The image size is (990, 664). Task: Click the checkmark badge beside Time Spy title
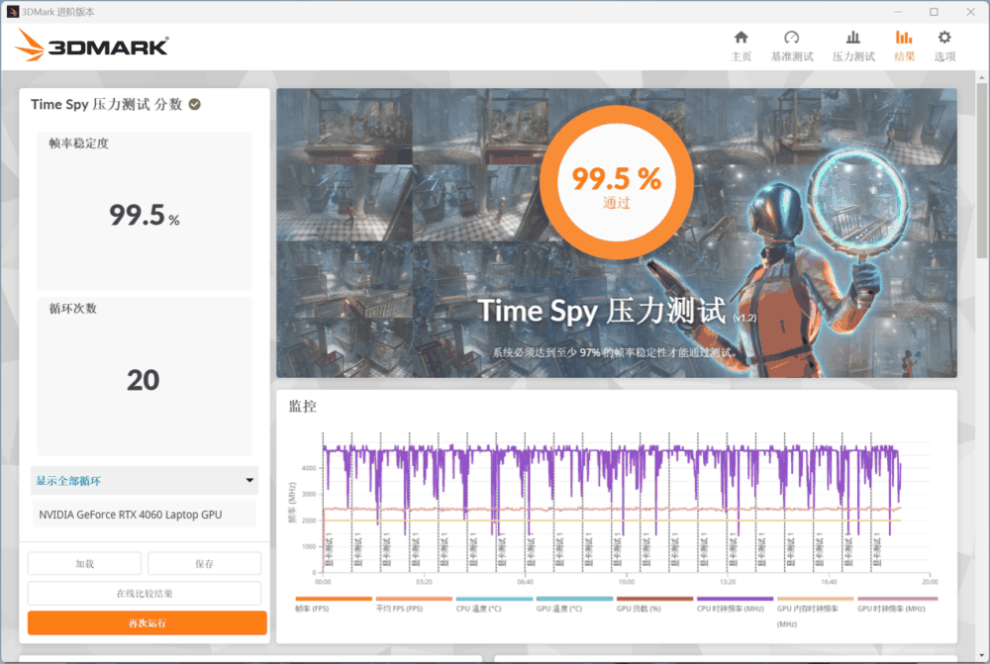(x=195, y=104)
